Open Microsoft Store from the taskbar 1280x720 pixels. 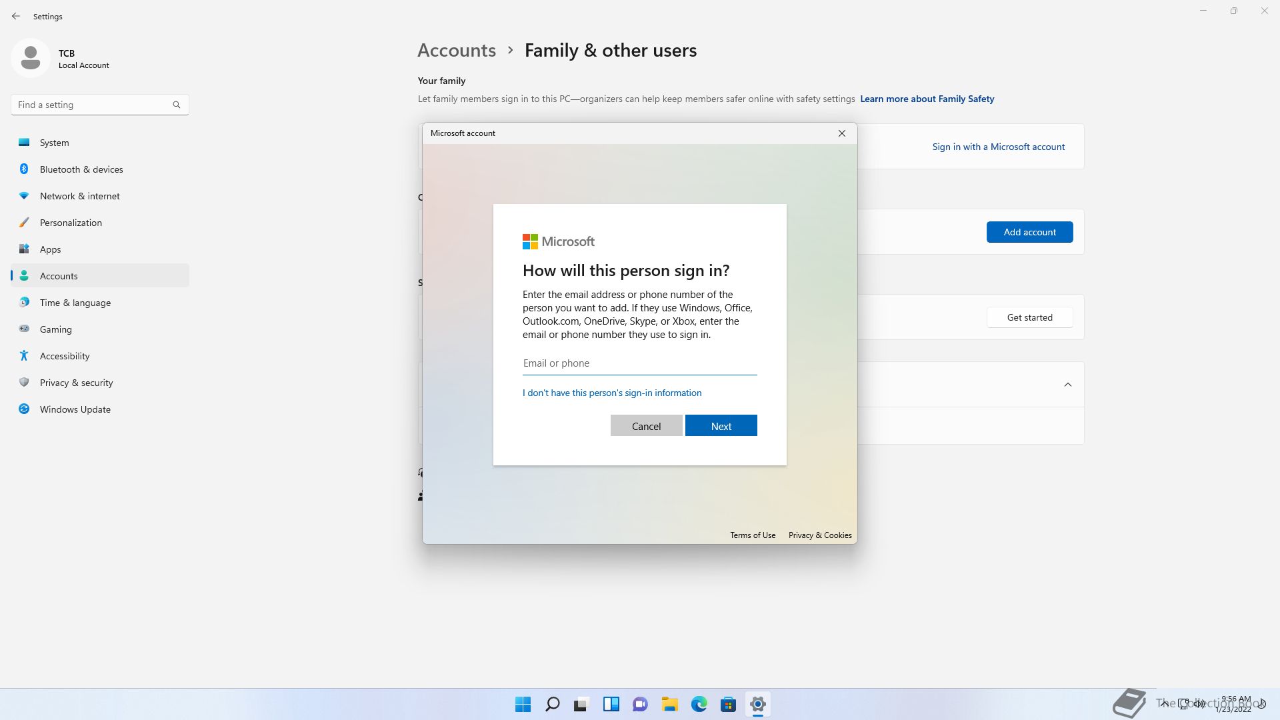tap(728, 704)
